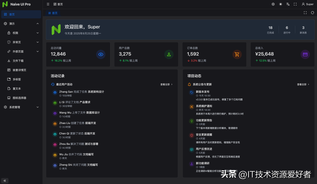
Task: Click the 18 已完成 statistic
Action: coord(270,30)
